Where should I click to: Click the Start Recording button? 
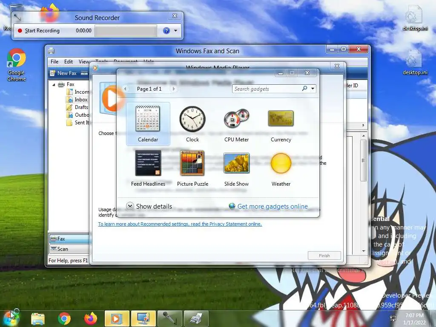(x=39, y=31)
